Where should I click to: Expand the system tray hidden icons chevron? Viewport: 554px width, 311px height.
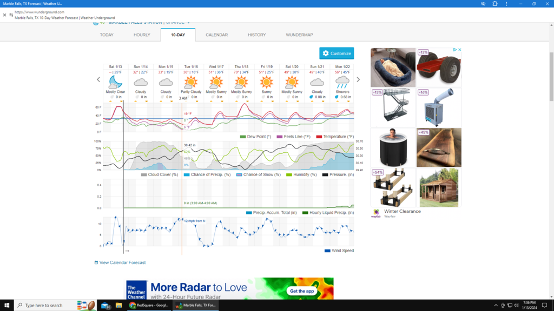click(496, 305)
